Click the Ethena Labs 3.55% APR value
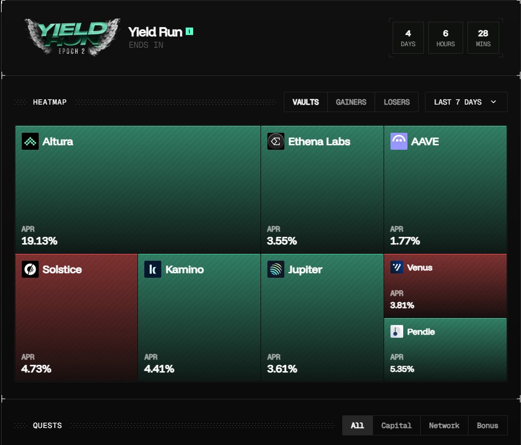The width and height of the screenshot is (521, 445). click(x=282, y=241)
